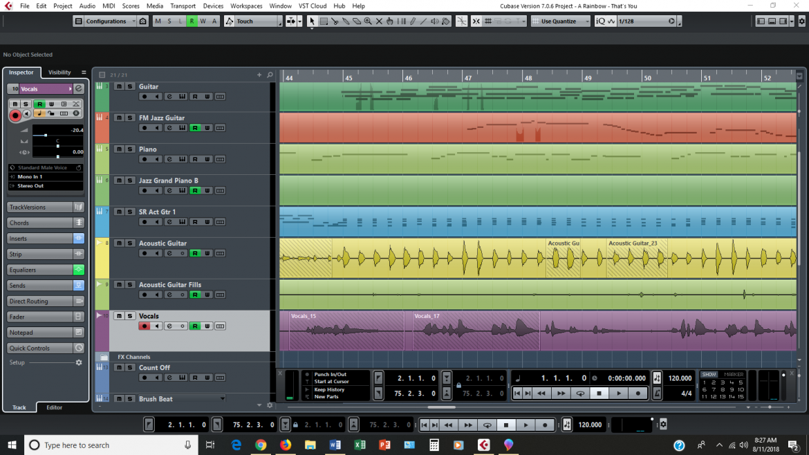Switch to the Editor tab

coord(54,407)
